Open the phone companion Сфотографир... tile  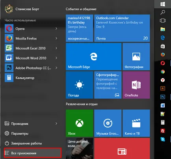point(108,85)
